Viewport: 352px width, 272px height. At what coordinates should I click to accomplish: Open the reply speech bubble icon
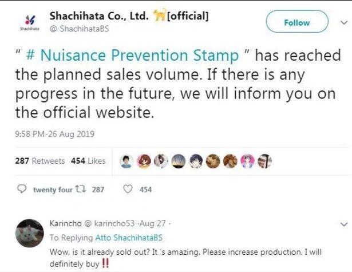[x=22, y=189]
